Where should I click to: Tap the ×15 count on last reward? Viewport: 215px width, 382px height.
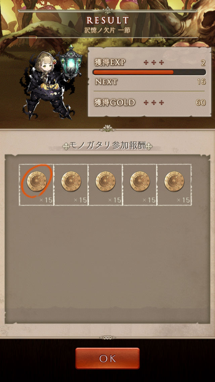click(183, 200)
